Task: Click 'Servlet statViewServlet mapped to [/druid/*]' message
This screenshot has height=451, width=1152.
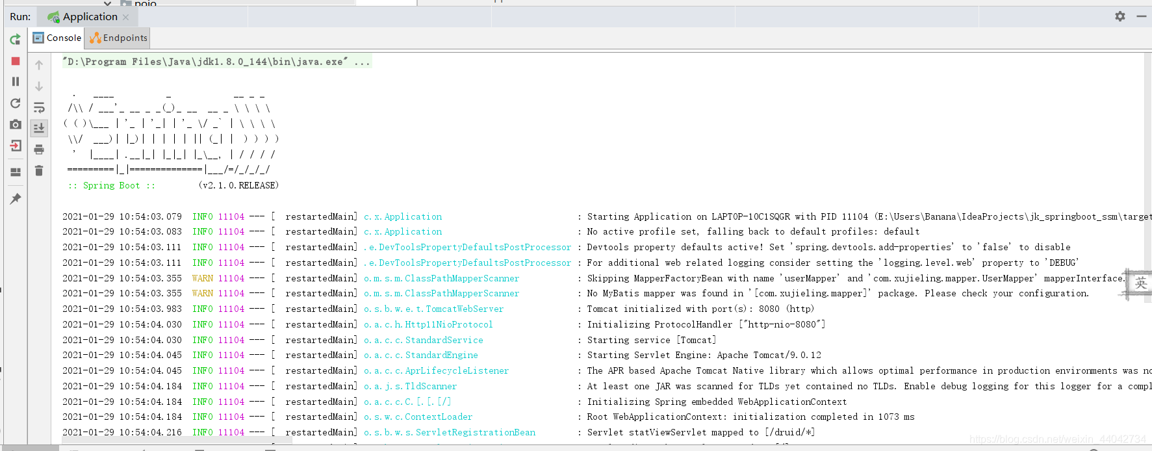Action: coord(701,432)
